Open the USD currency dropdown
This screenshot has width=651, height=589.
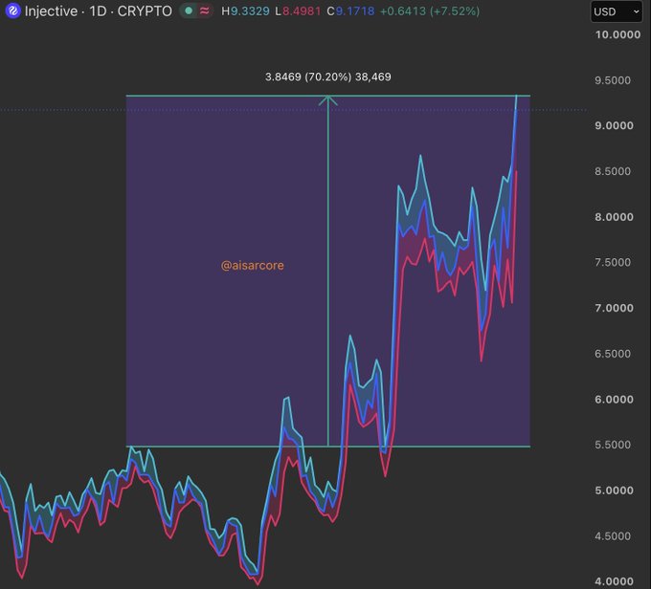617,11
